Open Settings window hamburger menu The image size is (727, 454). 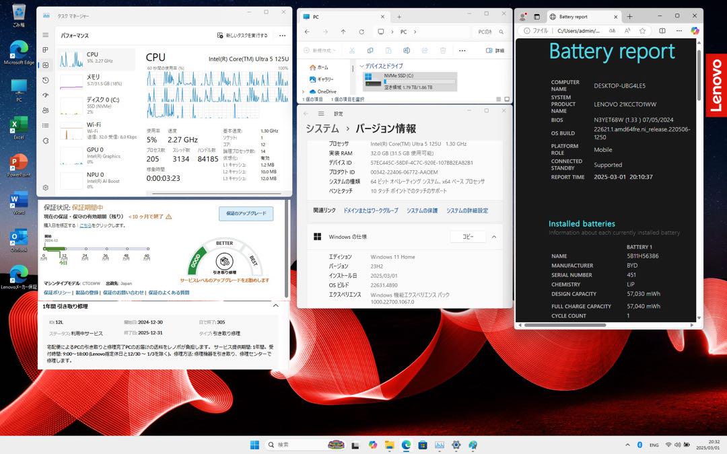point(321,114)
